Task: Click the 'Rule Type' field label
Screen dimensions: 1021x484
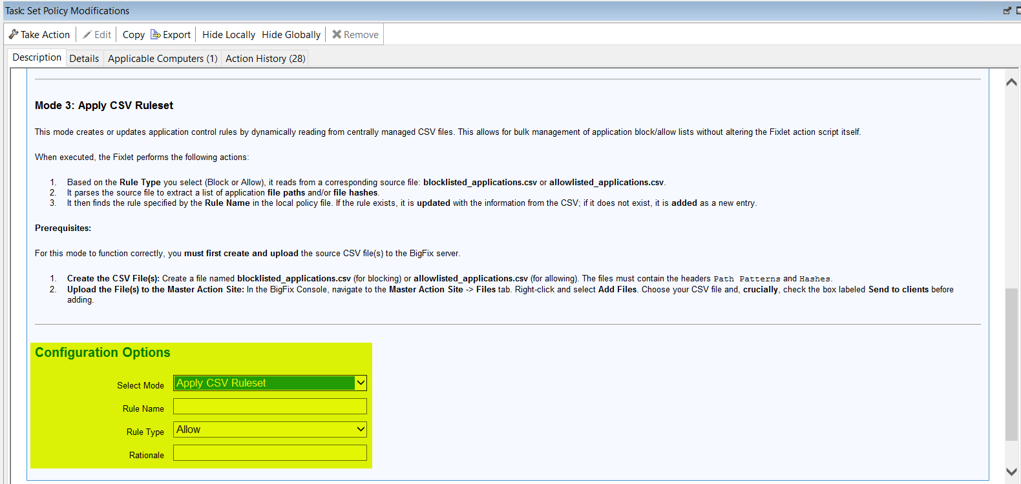Action: 145,432
